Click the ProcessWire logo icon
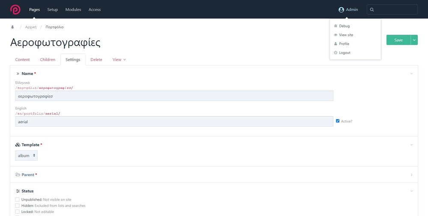428x216 pixels. click(15, 9)
